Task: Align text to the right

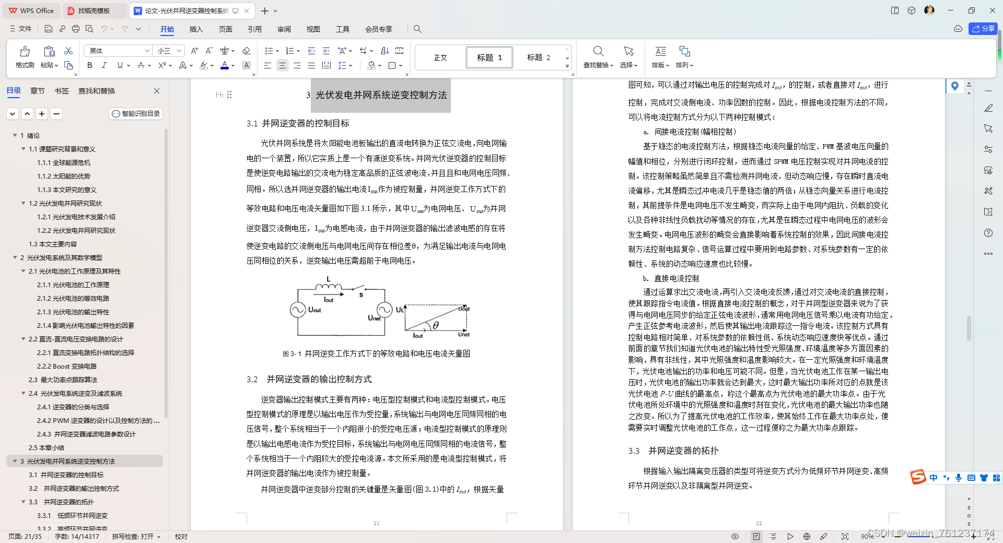Action: pyautogui.click(x=297, y=65)
